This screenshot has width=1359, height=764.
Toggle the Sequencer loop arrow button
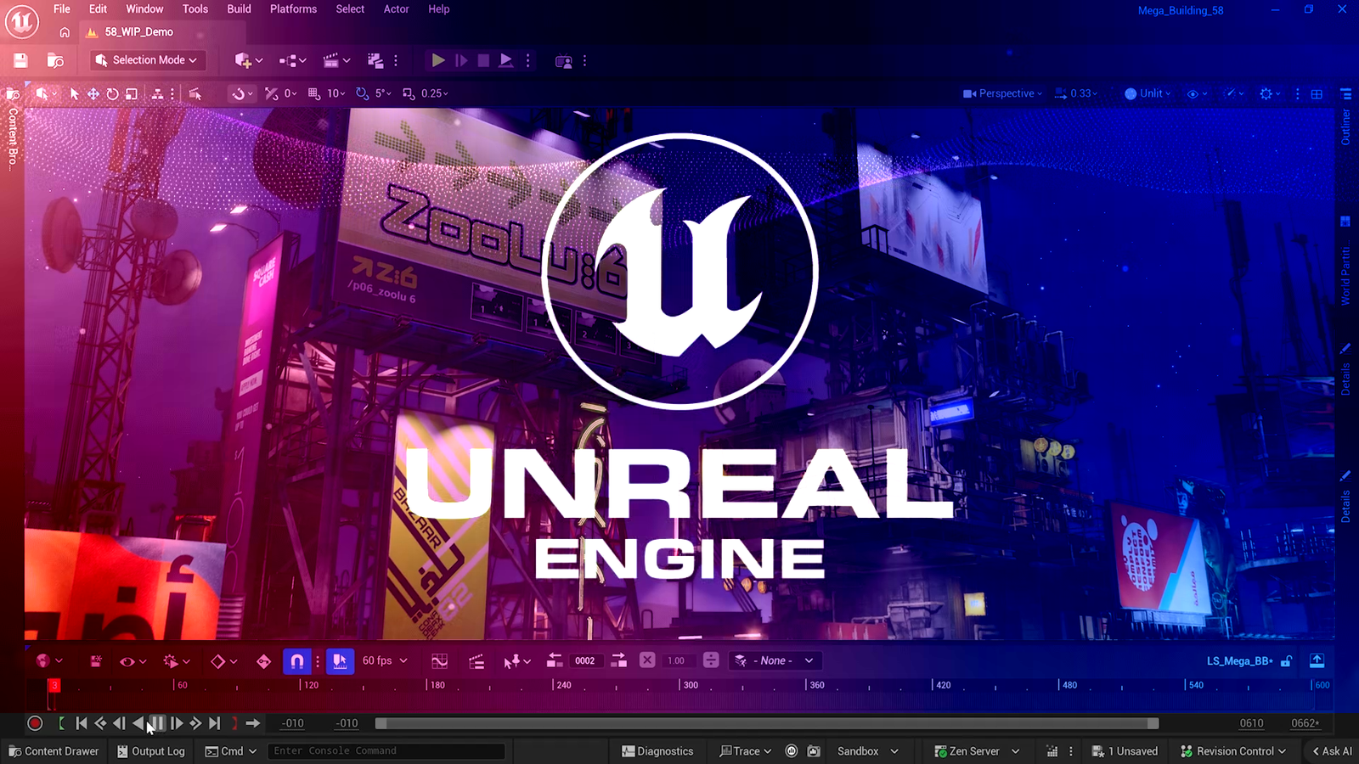click(x=252, y=723)
